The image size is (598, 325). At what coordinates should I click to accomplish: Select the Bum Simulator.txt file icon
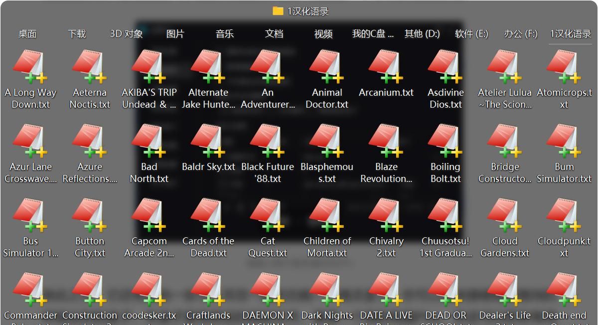(x=564, y=141)
